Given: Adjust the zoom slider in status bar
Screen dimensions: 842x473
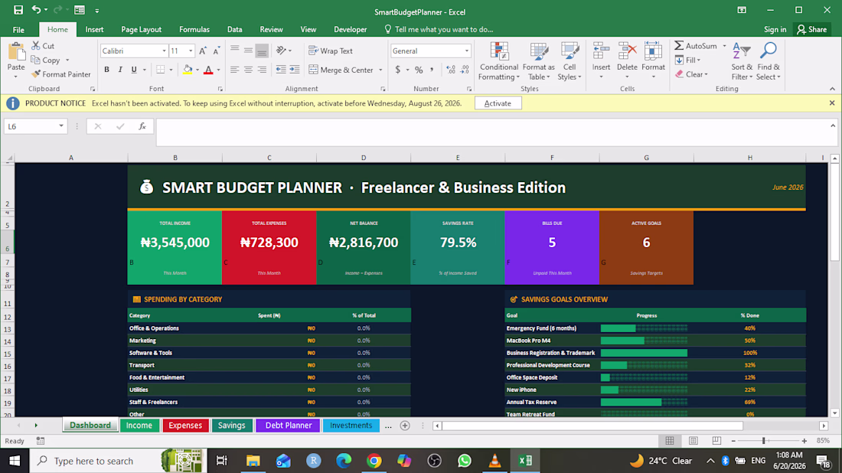Looking at the screenshot, I should tap(764, 441).
